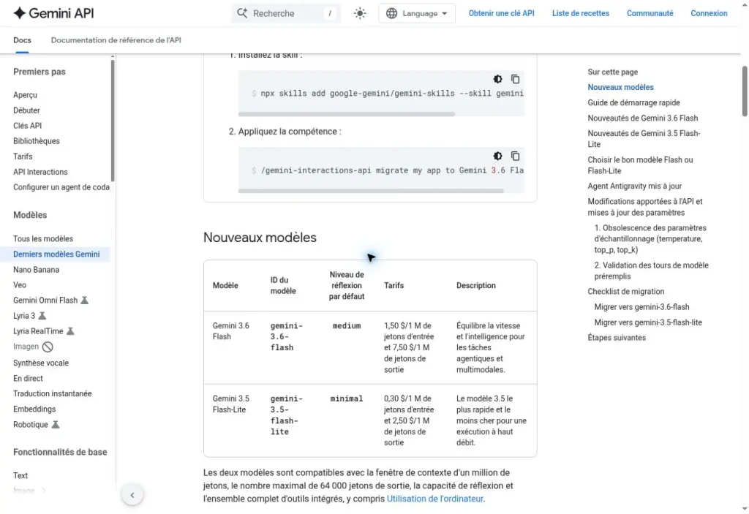Viewport: 749px width, 514px height.
Task: Open Aperçu in the sidebar
Action: 25,95
